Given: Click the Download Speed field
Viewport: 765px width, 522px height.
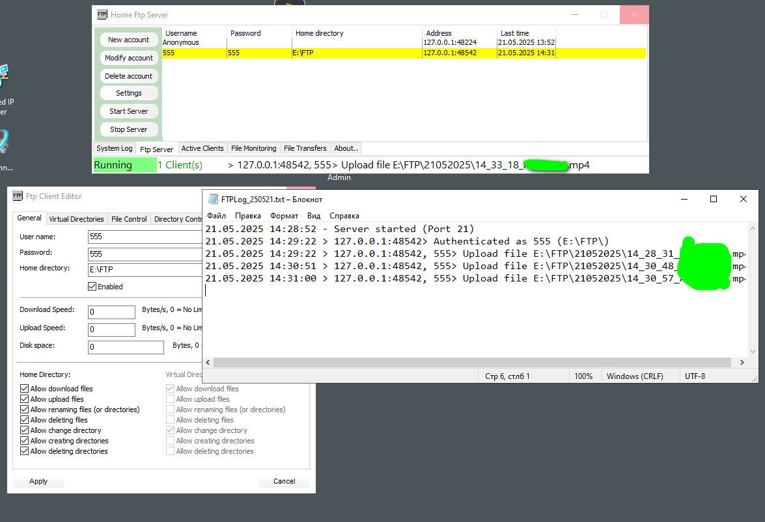Looking at the screenshot, I should [x=111, y=312].
